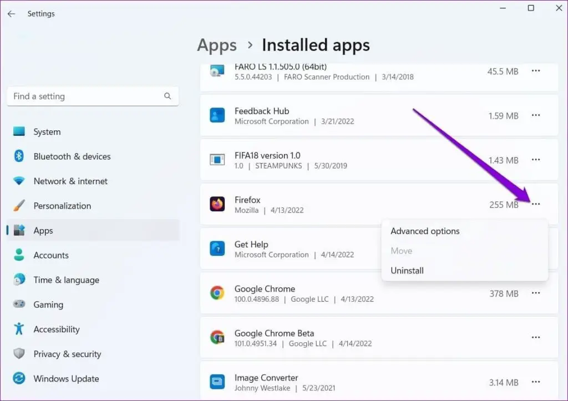
Task: Click the search magnifier icon
Action: (168, 96)
